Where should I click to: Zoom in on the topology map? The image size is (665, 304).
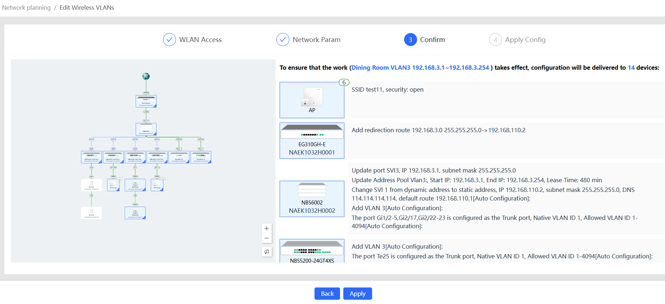click(266, 229)
